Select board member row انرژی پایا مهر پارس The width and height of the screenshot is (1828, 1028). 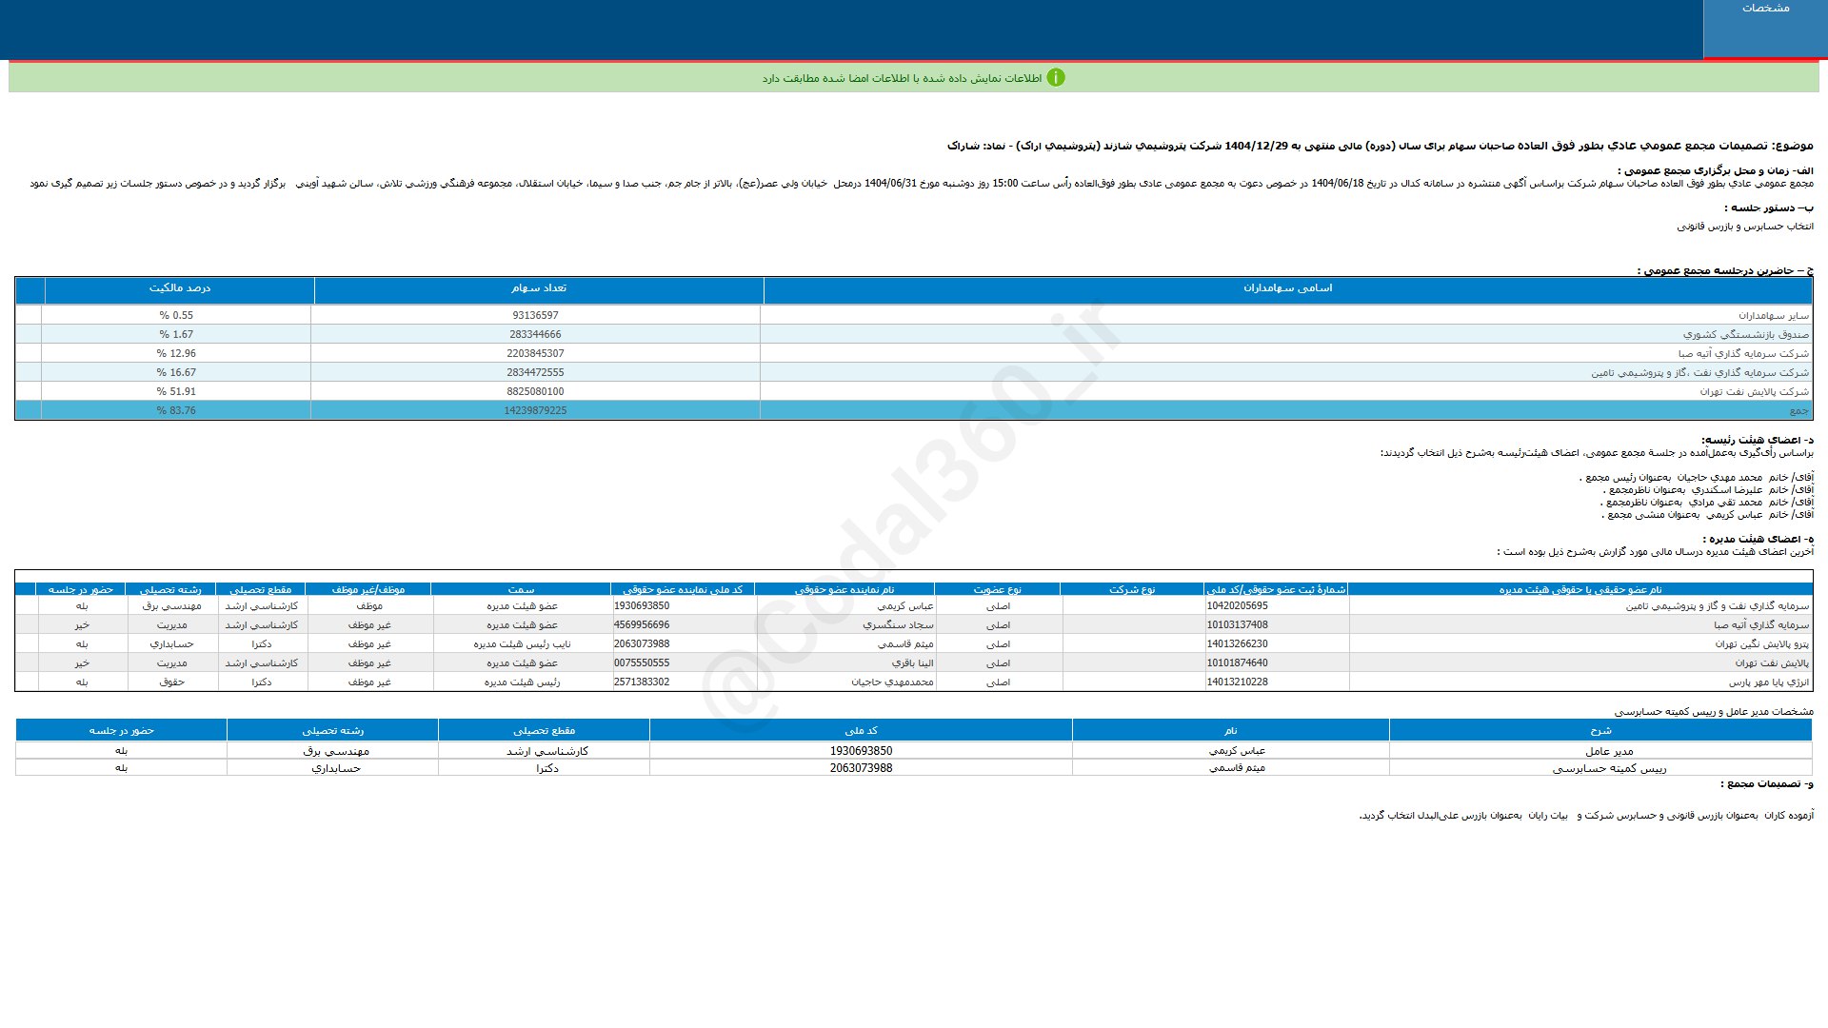(x=1768, y=682)
